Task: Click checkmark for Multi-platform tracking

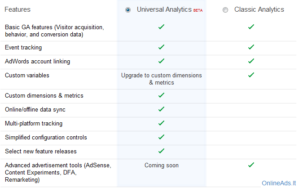Action: pyautogui.click(x=161, y=123)
